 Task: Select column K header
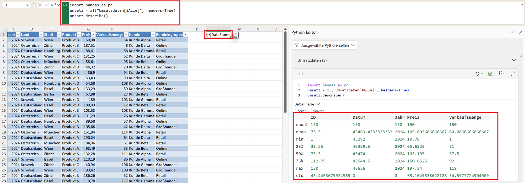point(197,29)
